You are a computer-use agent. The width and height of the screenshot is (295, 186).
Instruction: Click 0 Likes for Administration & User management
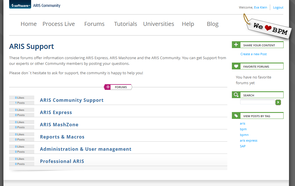click(x=22, y=147)
